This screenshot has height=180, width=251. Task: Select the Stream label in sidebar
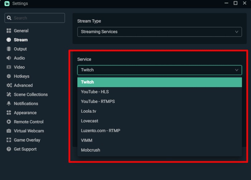[21, 40]
